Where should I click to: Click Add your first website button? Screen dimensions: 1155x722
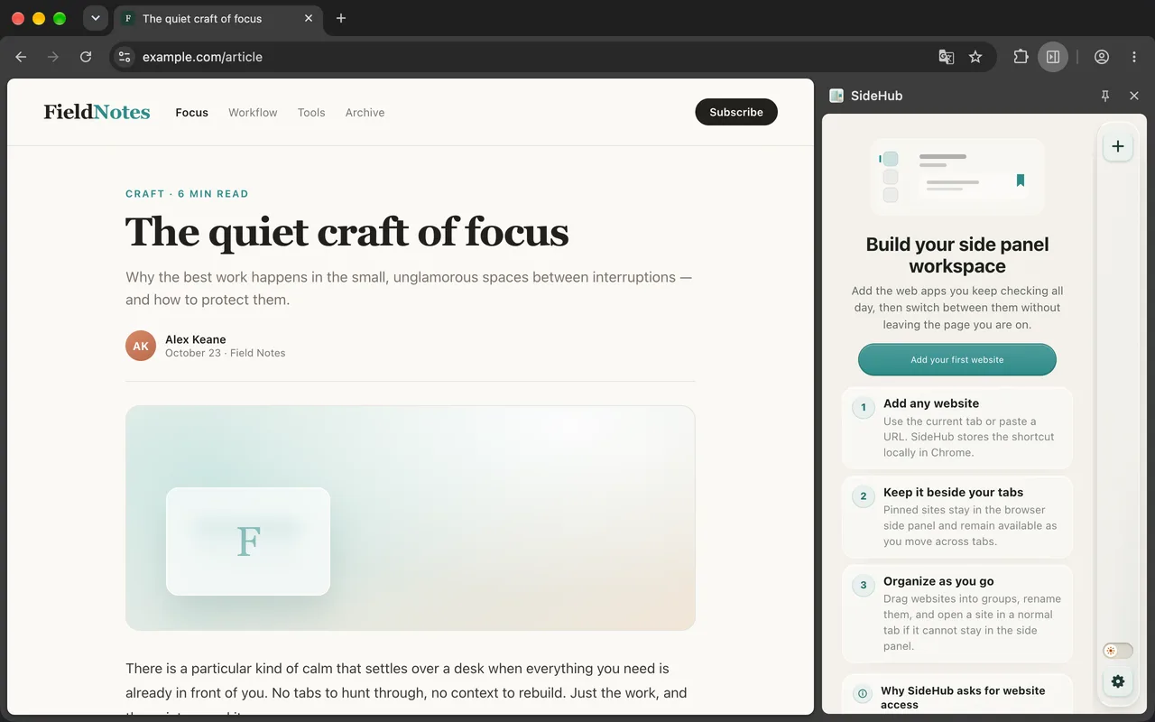957,359
